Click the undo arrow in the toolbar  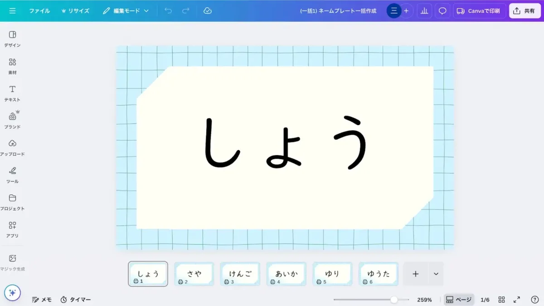pos(168,10)
